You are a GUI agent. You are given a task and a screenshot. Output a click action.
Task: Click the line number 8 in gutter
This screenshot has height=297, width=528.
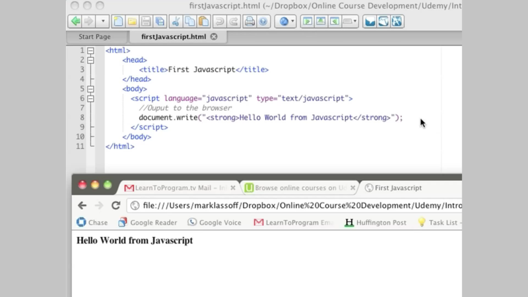(82, 117)
